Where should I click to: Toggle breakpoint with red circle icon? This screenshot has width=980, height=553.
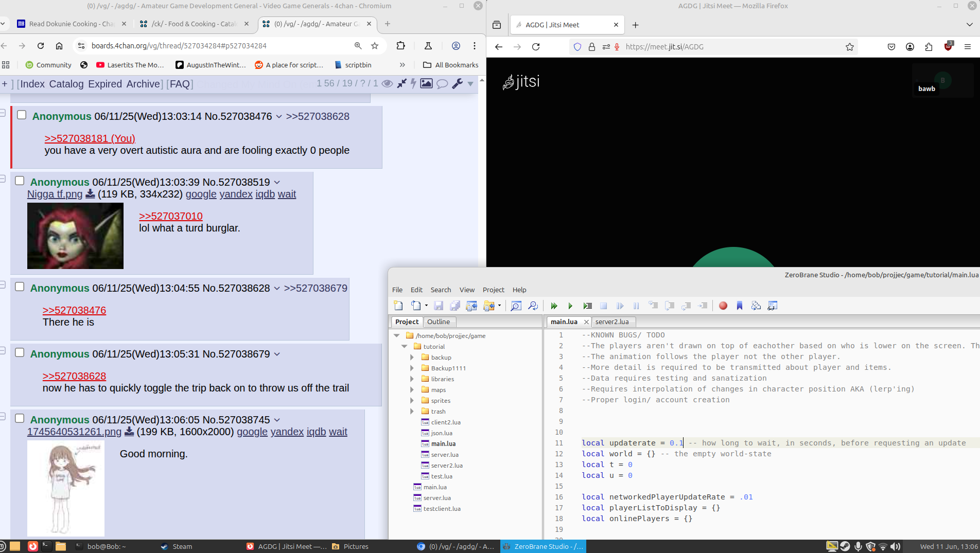(723, 306)
